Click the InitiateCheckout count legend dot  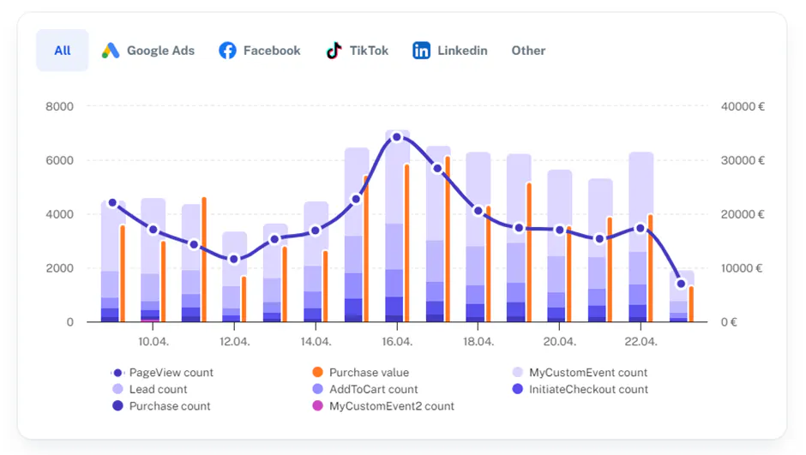[x=518, y=389]
